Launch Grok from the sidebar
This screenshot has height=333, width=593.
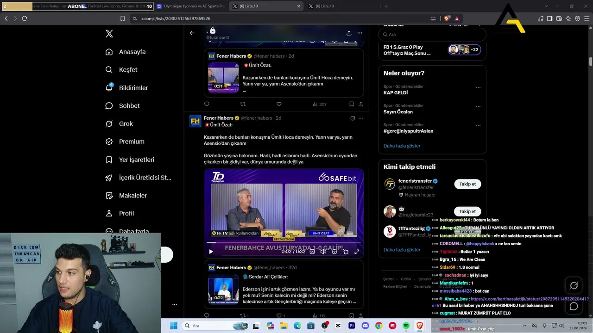(x=119, y=124)
